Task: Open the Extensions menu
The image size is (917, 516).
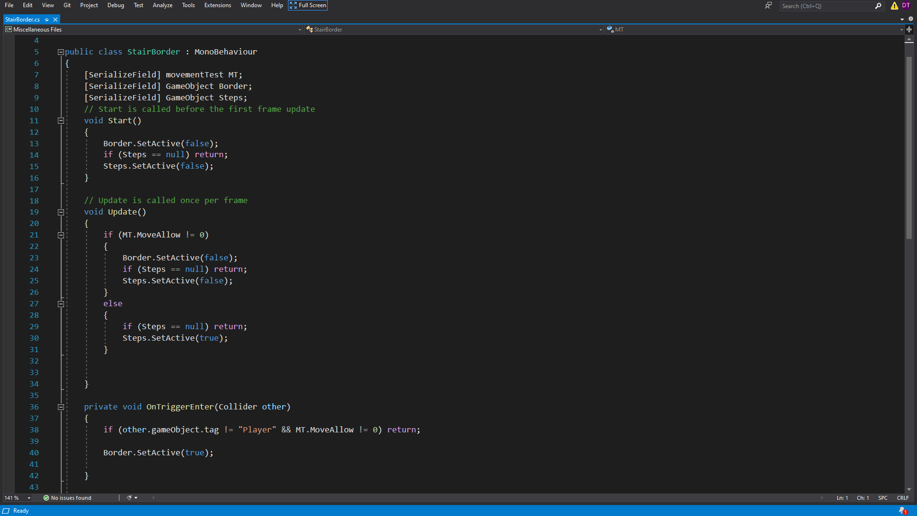Action: [217, 5]
